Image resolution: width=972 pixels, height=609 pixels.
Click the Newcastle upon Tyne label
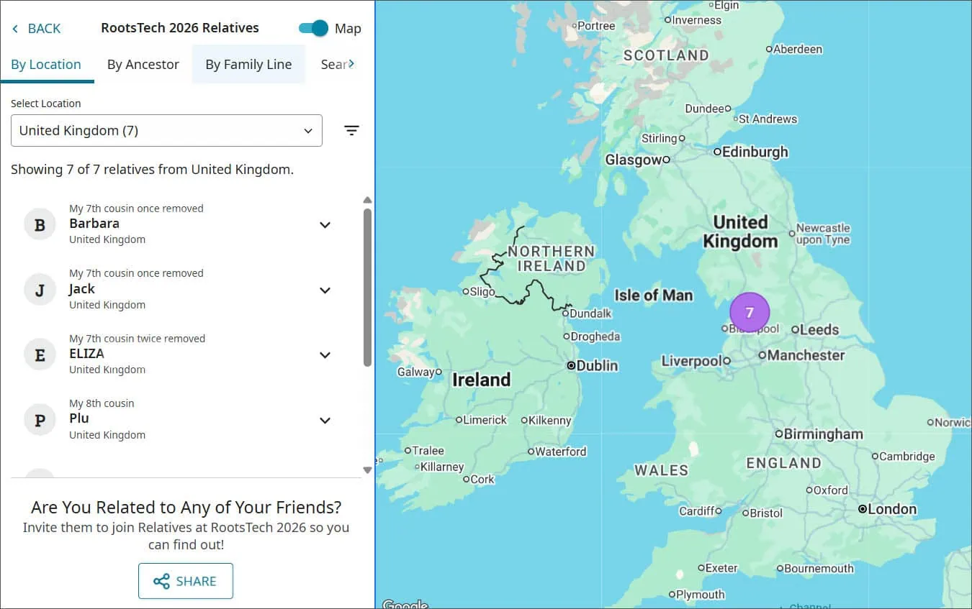click(x=823, y=234)
